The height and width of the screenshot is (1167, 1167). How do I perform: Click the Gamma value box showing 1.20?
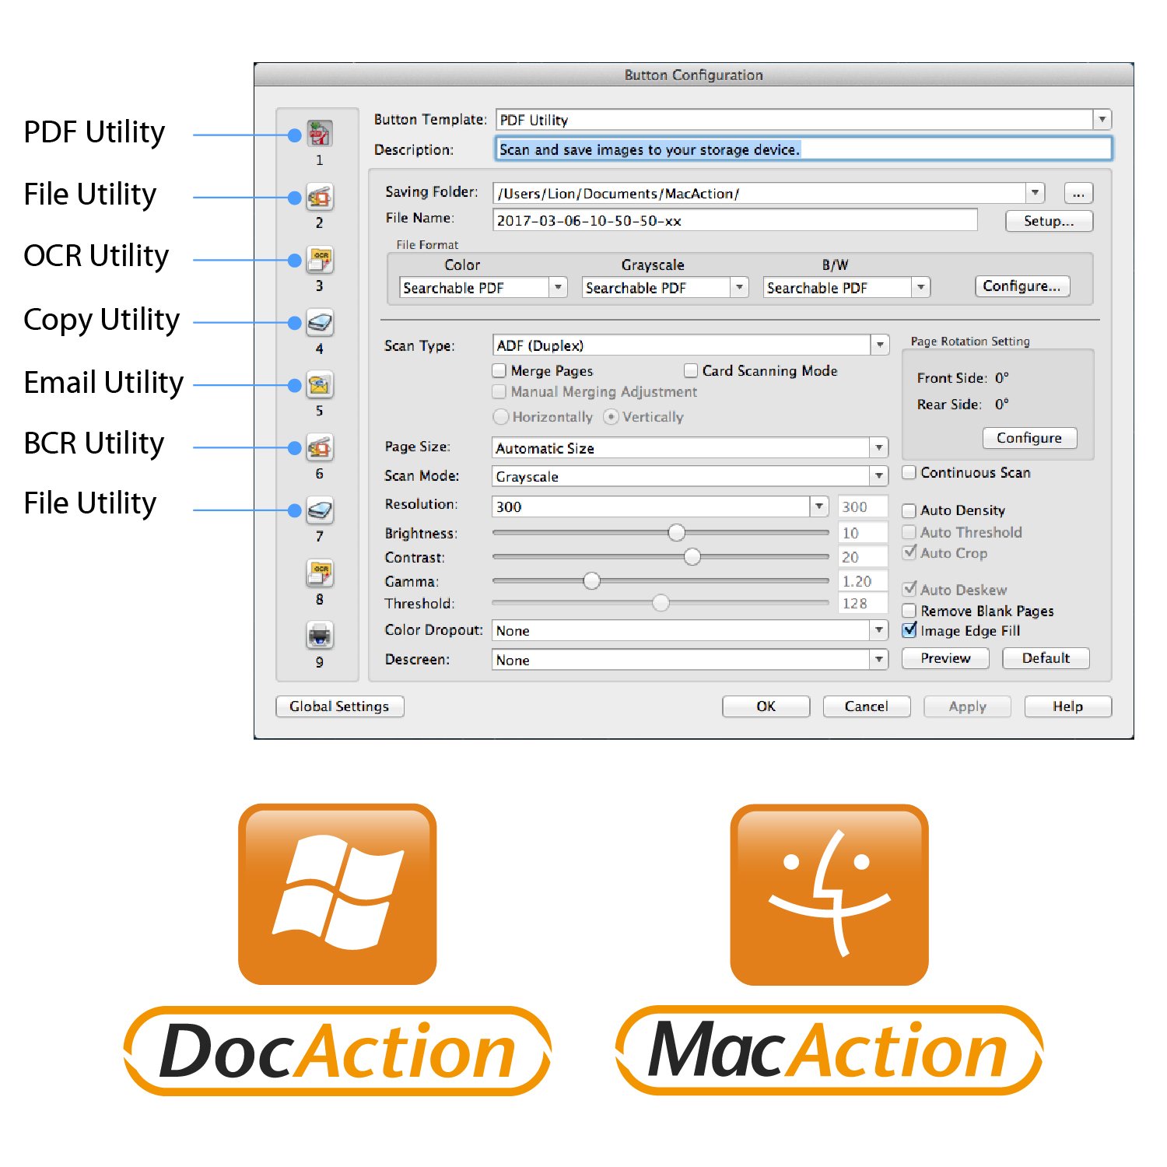click(x=863, y=581)
